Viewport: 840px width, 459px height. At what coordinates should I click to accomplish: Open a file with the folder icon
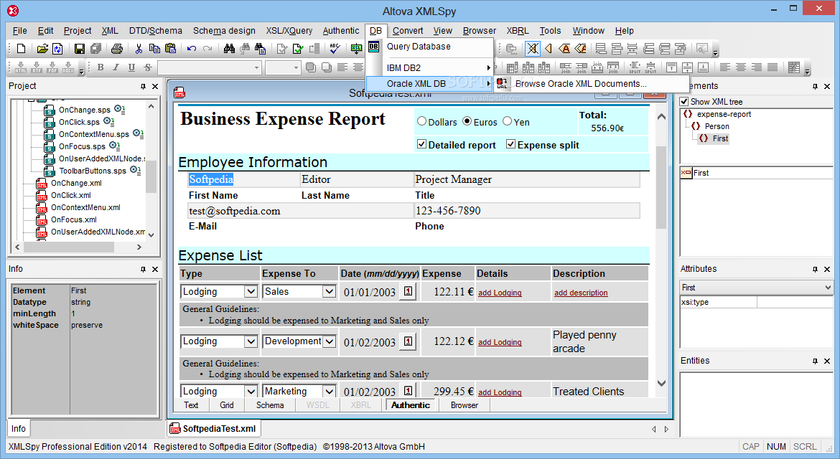[x=42, y=49]
